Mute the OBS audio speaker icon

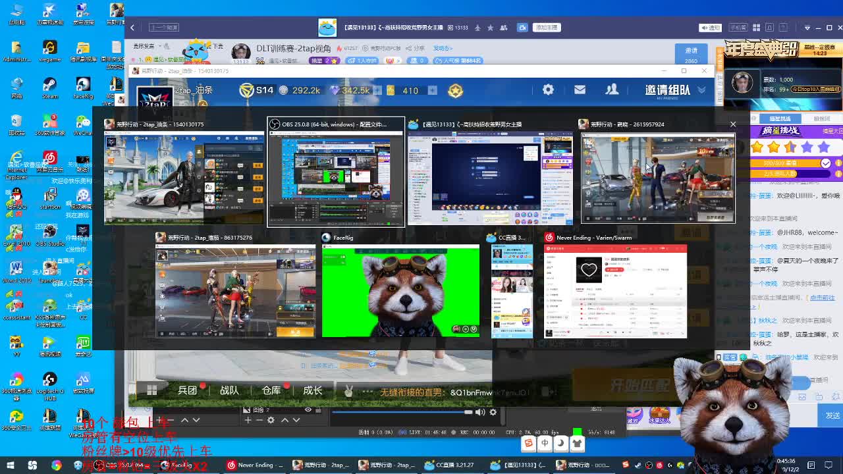click(x=480, y=412)
